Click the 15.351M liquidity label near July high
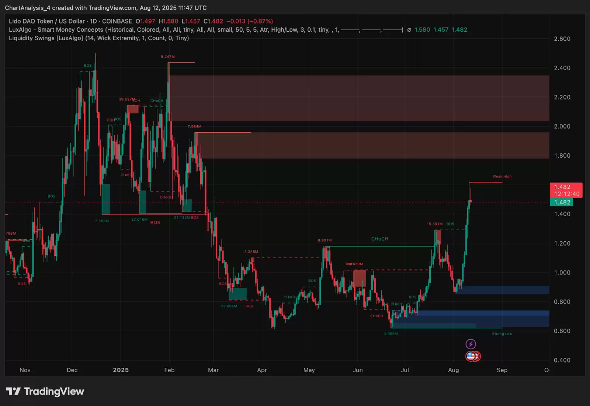 (434, 224)
